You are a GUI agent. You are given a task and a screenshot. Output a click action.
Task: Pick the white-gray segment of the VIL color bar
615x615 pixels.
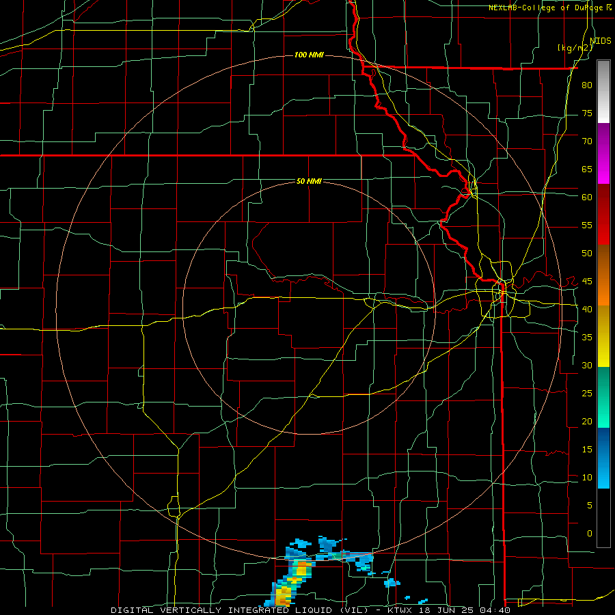tap(603, 92)
